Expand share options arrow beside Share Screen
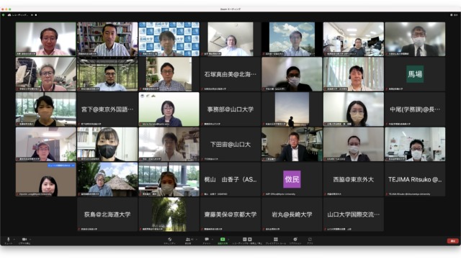This screenshot has height=259, width=461. pos(228,240)
